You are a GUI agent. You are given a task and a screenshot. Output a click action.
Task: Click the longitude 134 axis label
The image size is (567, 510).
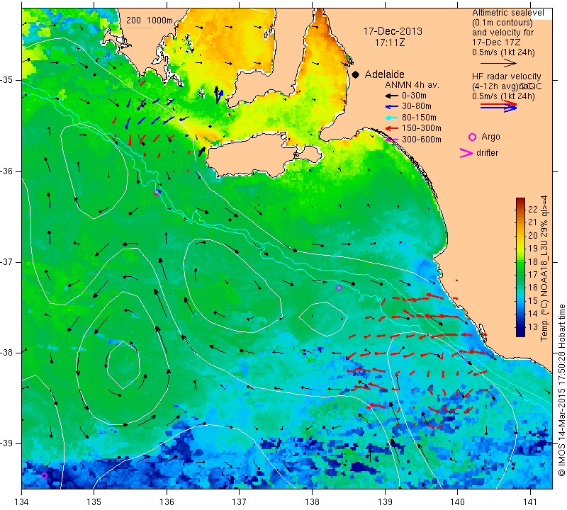click(x=21, y=501)
